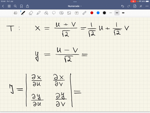Screen dimensions: 150x113
Task: Tap the screen recording indicator
Action: click(x=133, y=1)
